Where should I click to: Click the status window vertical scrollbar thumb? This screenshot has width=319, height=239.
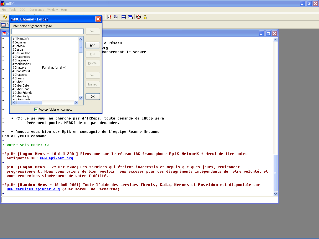point(276,173)
